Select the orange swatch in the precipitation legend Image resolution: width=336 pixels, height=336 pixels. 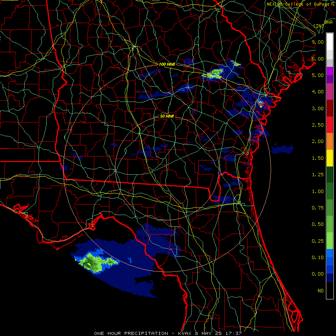click(330, 141)
